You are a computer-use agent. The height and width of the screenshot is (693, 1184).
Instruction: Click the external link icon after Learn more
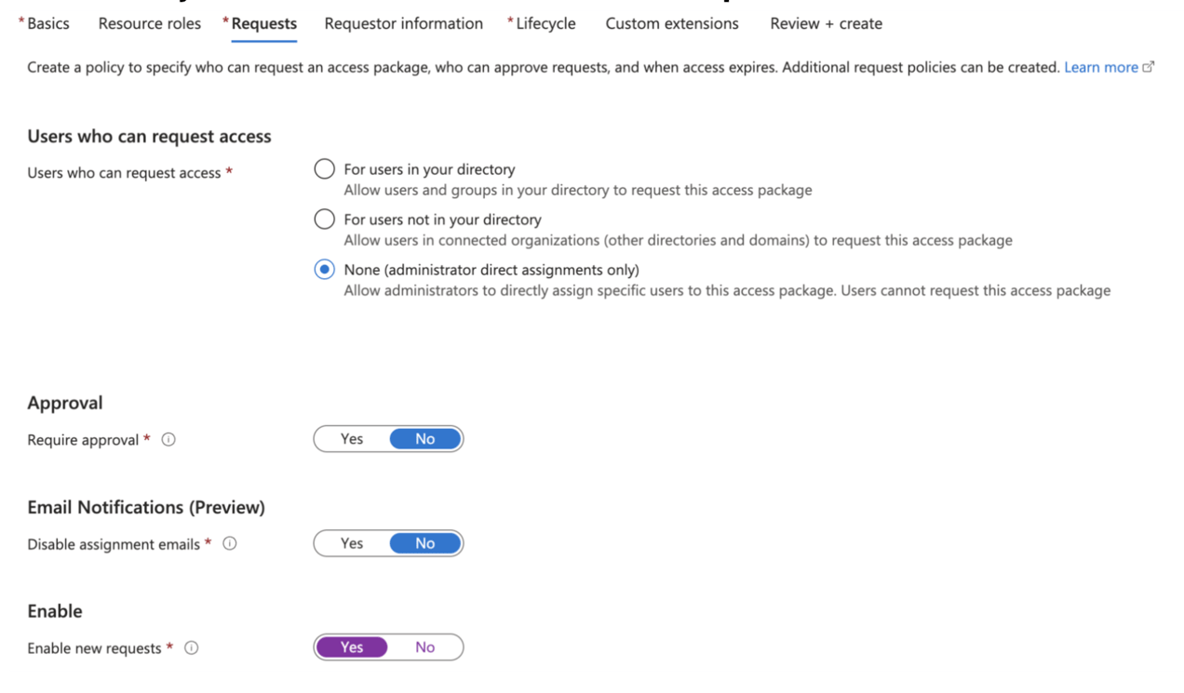(x=1149, y=66)
